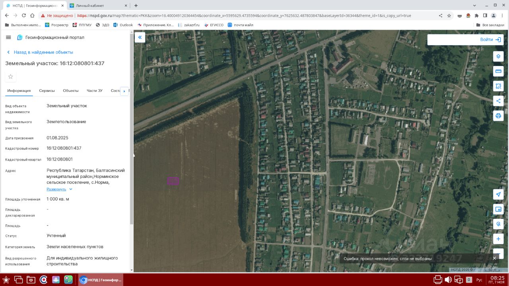The image size is (509, 286).
Task: Select the 'НСПД | Геоинформационный' browser tab
Action: (x=35, y=6)
